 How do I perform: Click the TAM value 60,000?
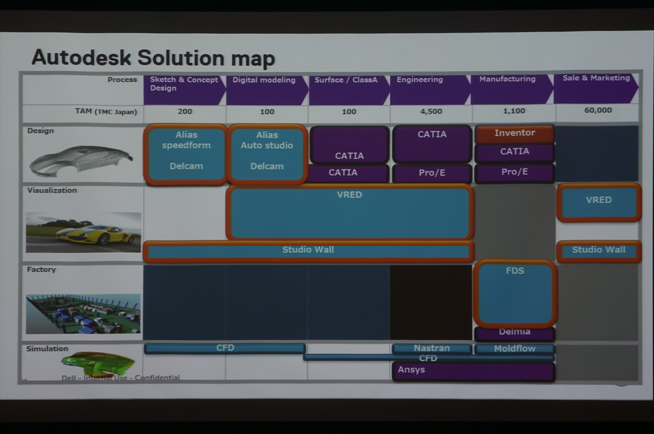(597, 110)
